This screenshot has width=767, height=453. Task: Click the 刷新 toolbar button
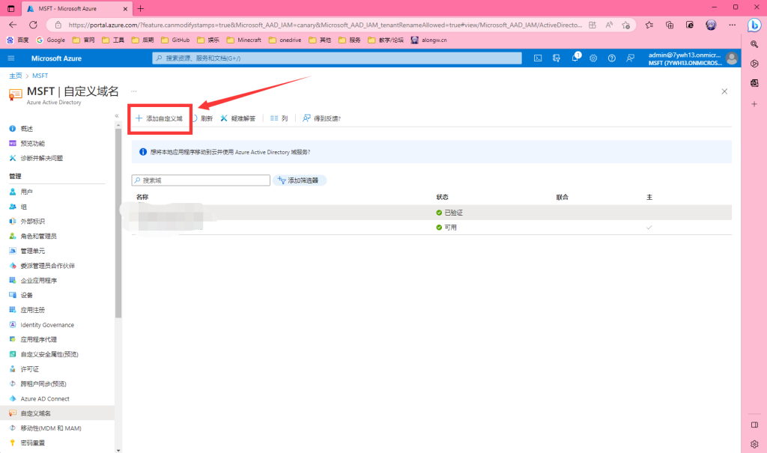coord(202,118)
